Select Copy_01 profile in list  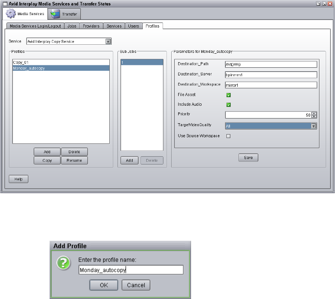[x=61, y=62]
